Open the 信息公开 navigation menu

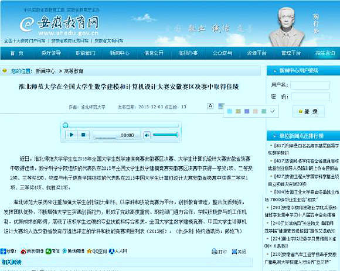pos(154,53)
